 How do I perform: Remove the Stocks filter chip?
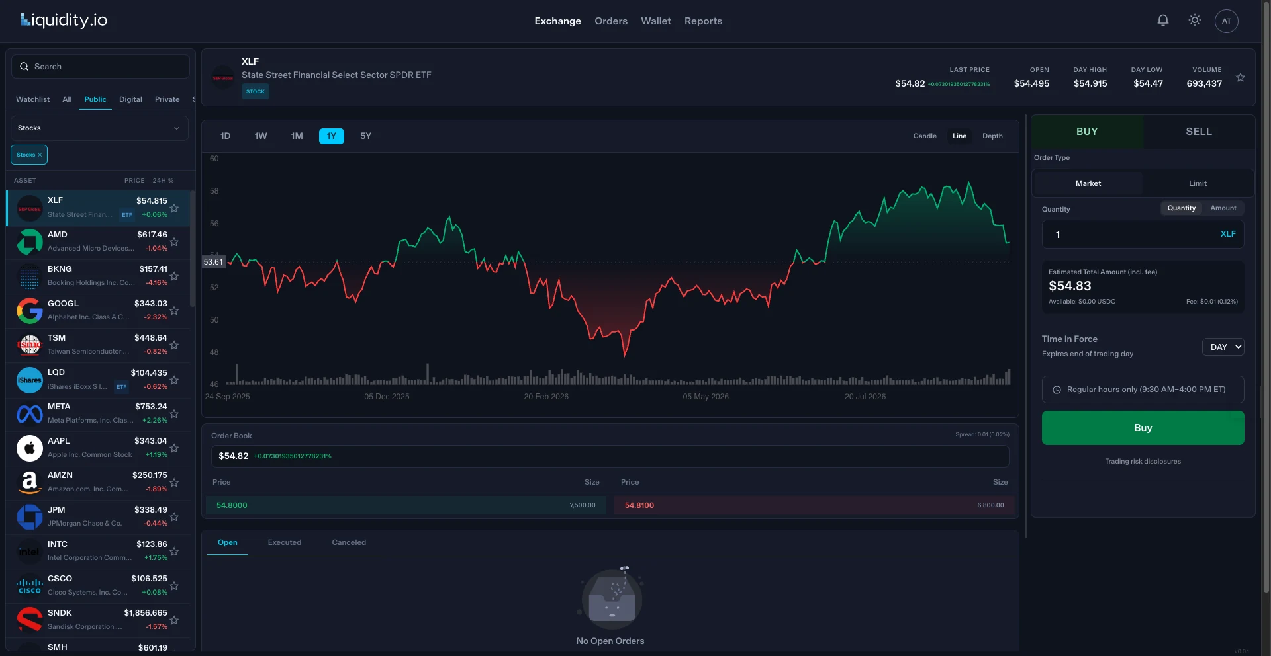[x=40, y=155]
